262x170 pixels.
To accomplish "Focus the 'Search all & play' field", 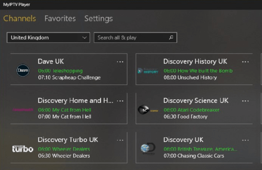I will pyautogui.click(x=131, y=37).
